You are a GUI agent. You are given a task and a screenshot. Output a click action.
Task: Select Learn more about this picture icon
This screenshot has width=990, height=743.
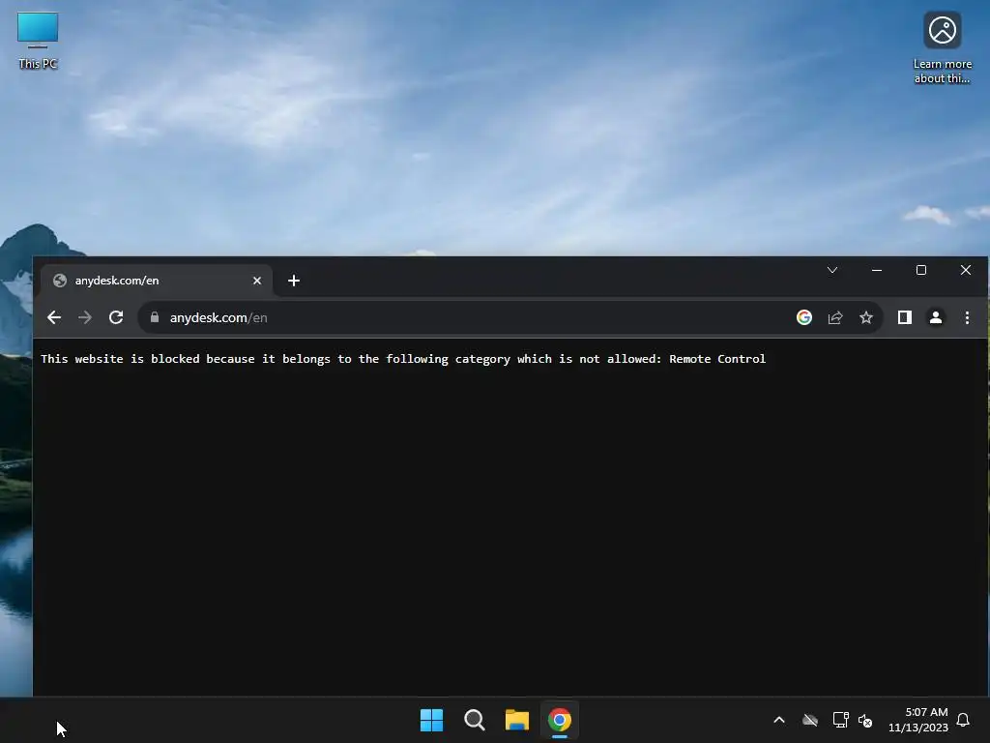pos(942,48)
